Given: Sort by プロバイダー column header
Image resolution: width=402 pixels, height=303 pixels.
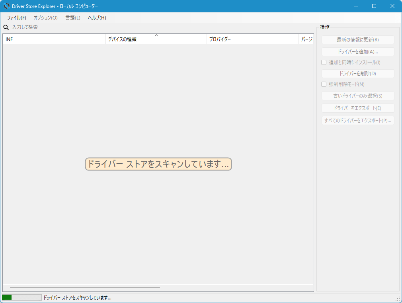Looking at the screenshot, I should tap(253, 39).
